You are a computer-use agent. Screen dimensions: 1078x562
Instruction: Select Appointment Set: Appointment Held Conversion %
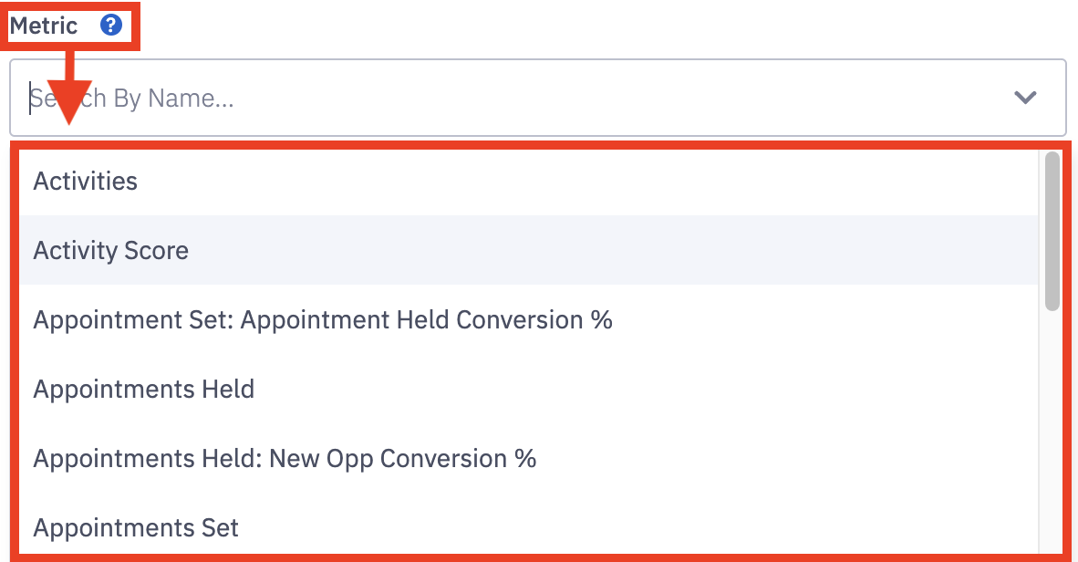tap(323, 320)
